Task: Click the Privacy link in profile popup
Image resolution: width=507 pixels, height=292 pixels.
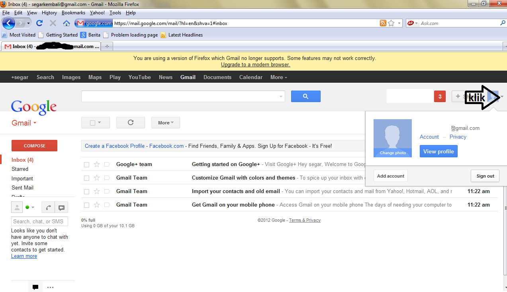Action: point(458,137)
